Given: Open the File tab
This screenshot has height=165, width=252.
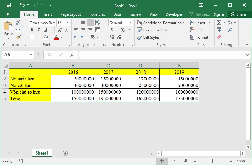Looking at the screenshot, I should [9, 14].
